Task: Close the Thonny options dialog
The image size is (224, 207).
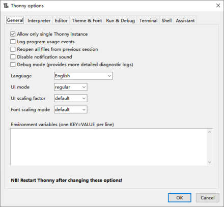Action: pyautogui.click(x=218, y=6)
